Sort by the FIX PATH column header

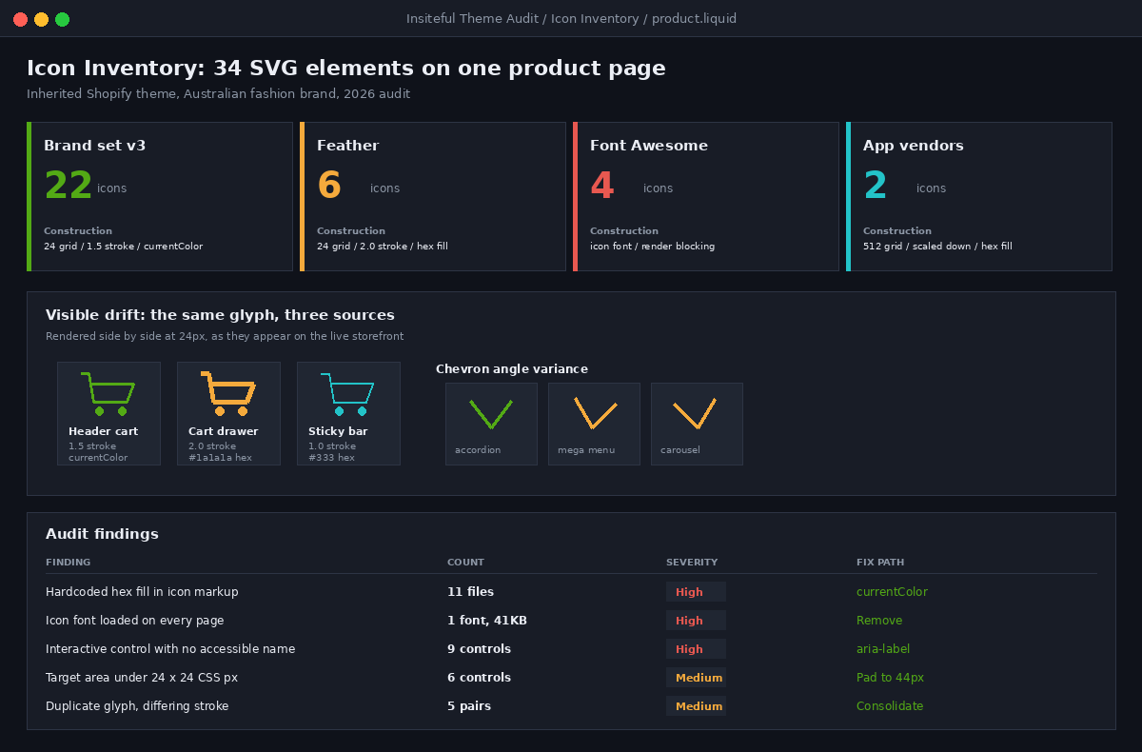(880, 563)
